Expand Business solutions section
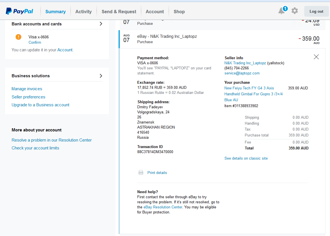This screenshot has width=330, height=236. pyautogui.click(x=101, y=76)
